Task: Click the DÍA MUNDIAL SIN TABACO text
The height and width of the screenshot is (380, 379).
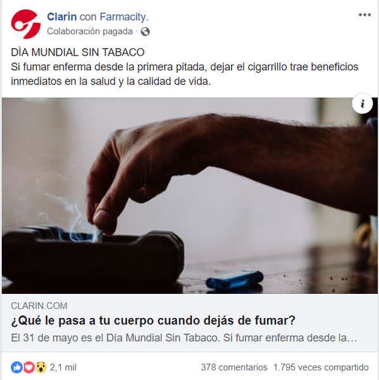Action: tap(77, 53)
